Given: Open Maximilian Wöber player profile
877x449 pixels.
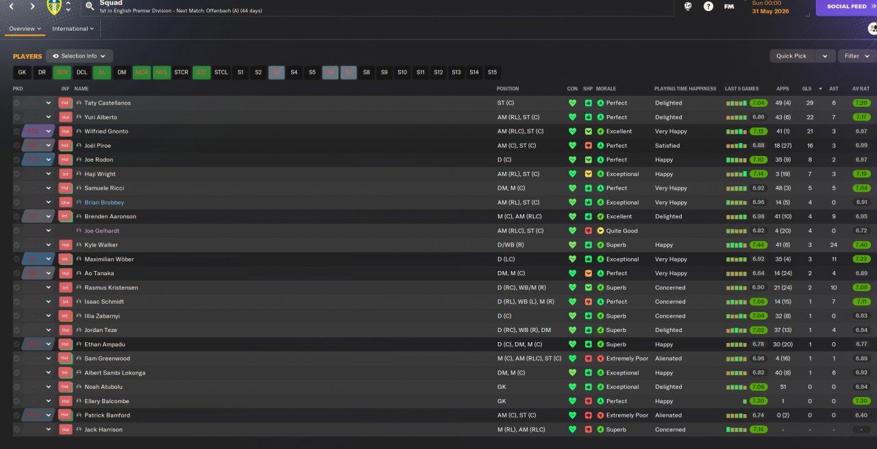Looking at the screenshot, I should point(109,259).
